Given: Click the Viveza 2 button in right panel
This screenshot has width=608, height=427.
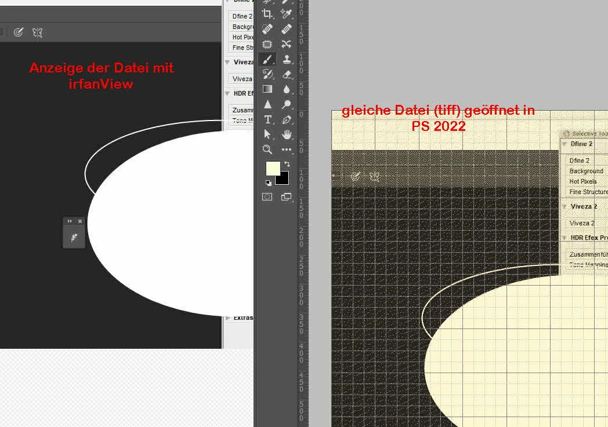Looking at the screenshot, I should [x=587, y=223].
